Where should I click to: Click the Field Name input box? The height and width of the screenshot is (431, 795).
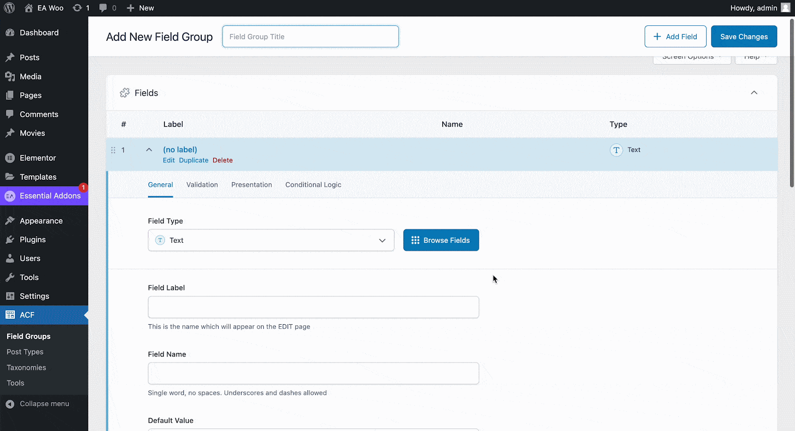(314, 373)
